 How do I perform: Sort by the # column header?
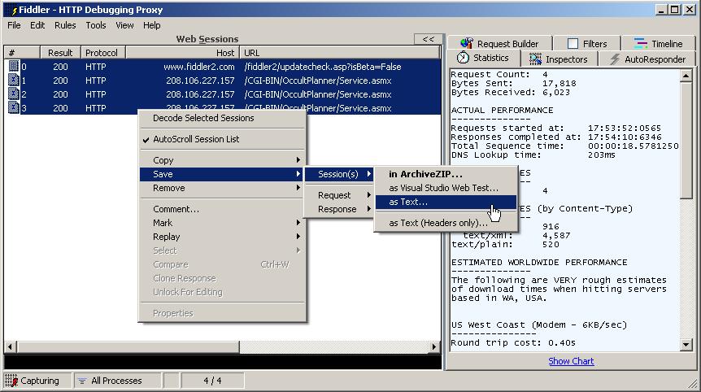pos(22,53)
